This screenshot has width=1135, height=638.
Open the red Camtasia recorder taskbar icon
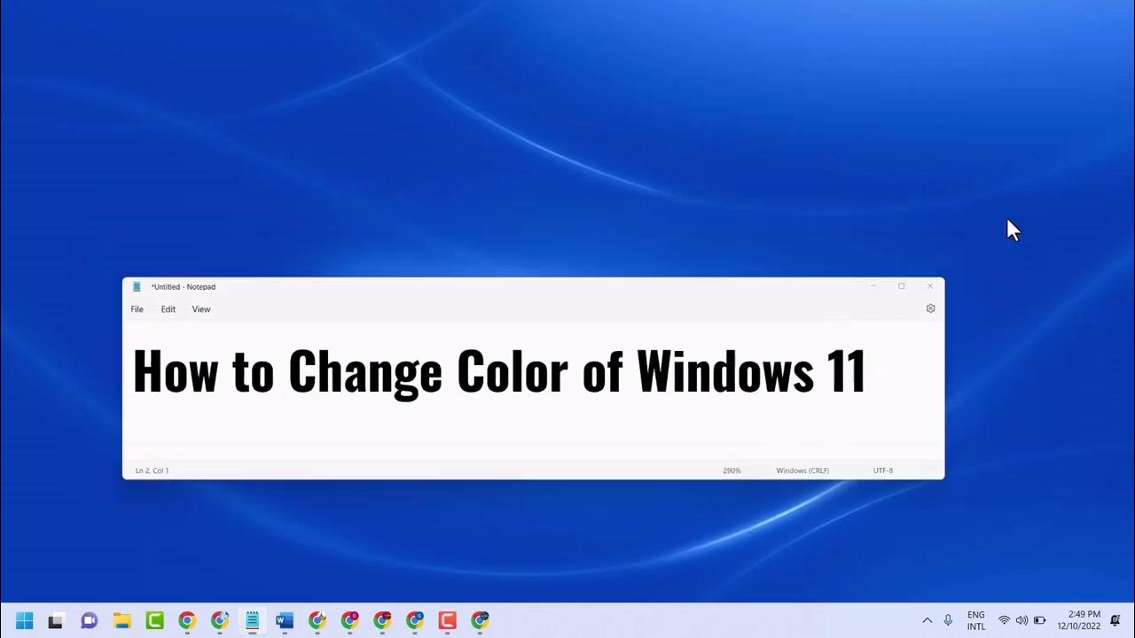[x=447, y=620]
